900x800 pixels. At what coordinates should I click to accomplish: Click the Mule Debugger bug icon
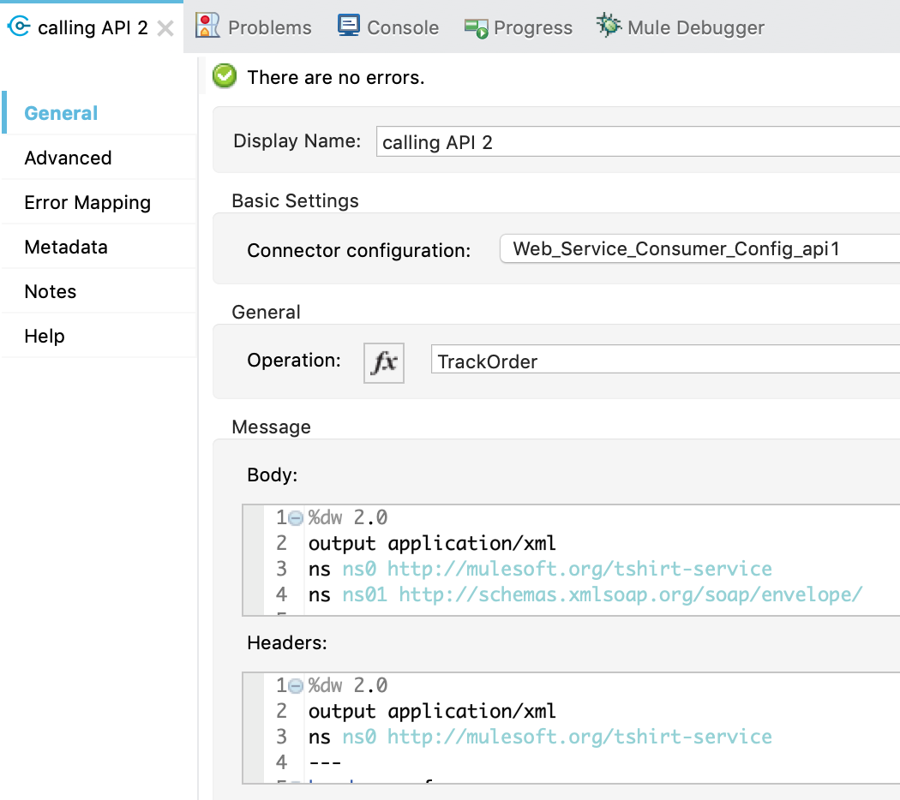[609, 27]
